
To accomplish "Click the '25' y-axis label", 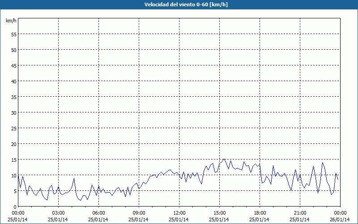I will click(x=14, y=129).
